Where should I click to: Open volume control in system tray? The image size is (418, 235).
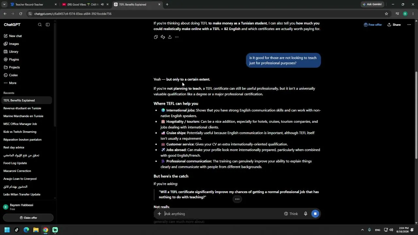pyautogui.click(x=391, y=230)
